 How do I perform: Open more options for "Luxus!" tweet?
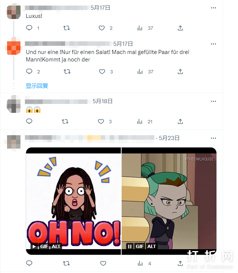[213, 8]
